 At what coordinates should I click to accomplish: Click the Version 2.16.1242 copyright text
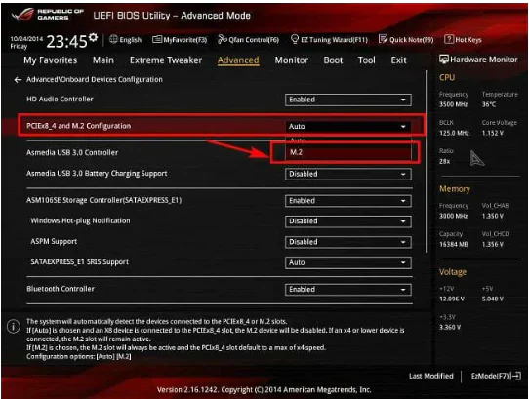pos(264,390)
